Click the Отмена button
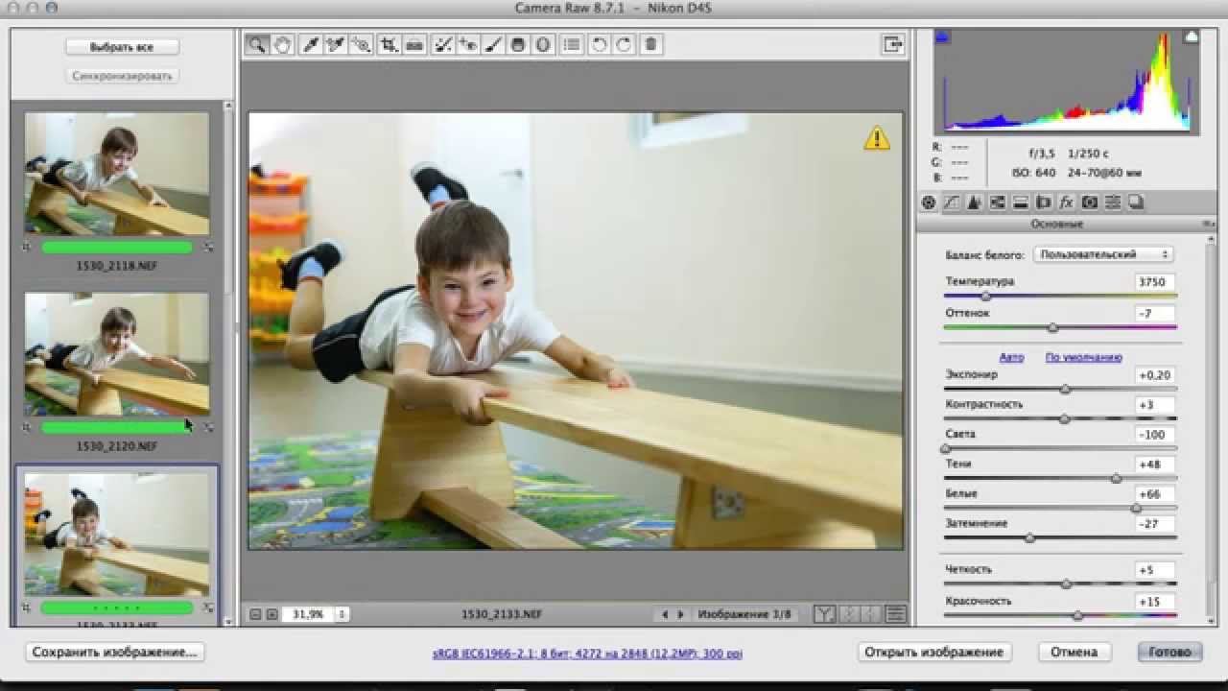1228x691 pixels. [1074, 652]
